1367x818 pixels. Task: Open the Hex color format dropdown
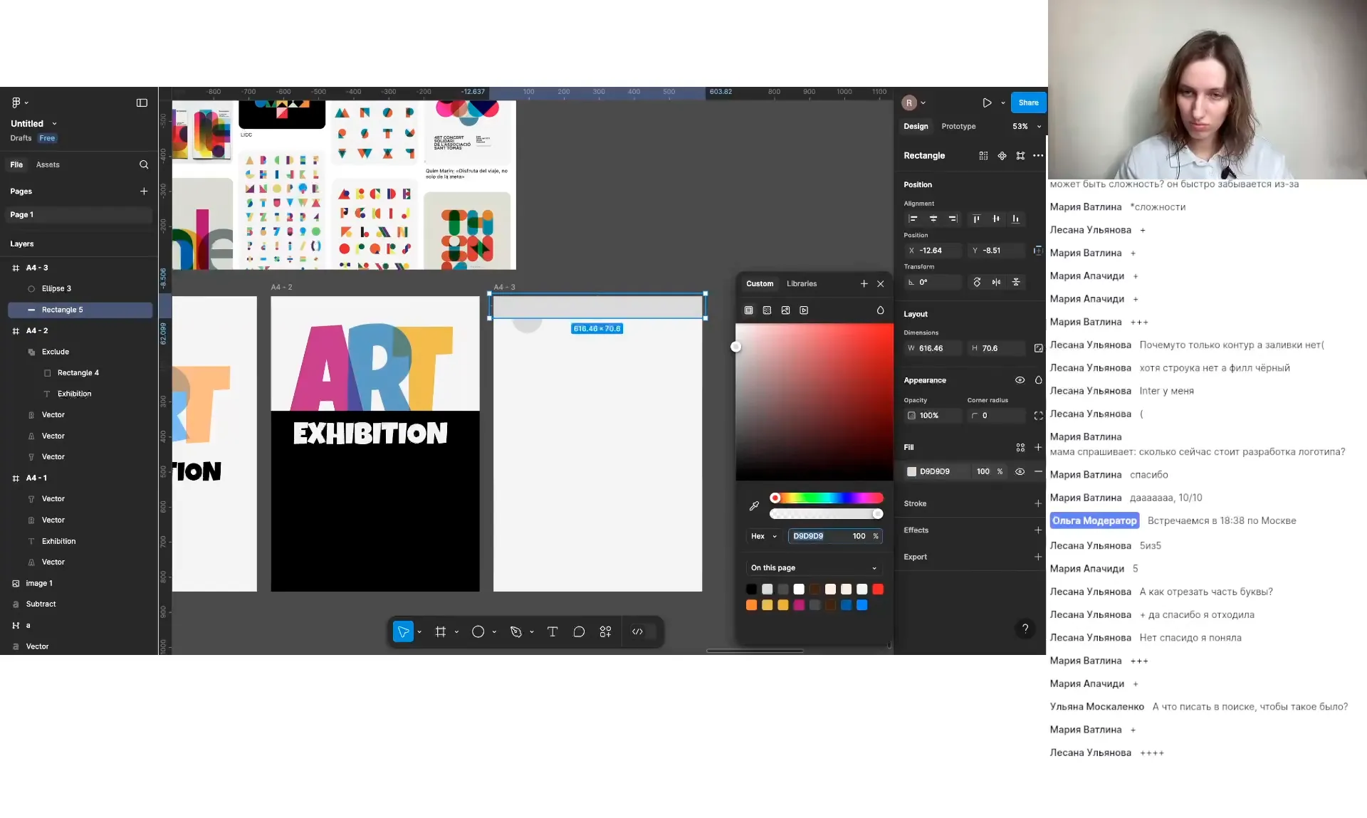click(764, 536)
